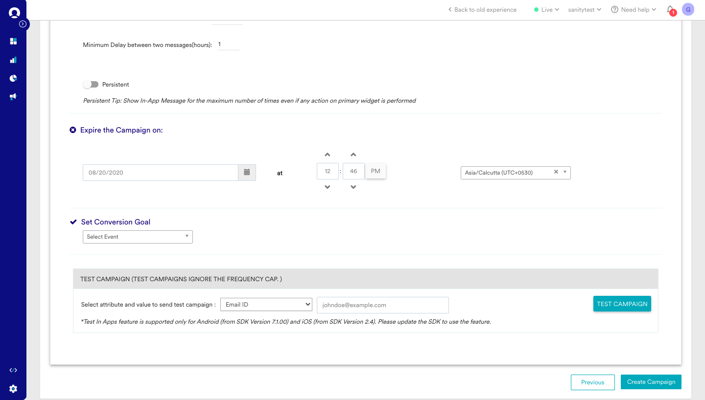Increase the hour with up arrow
This screenshot has width=705, height=400.
(x=328, y=155)
